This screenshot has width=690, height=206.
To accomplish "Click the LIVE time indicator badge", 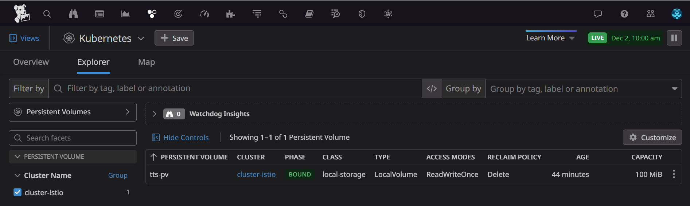I will (x=597, y=38).
